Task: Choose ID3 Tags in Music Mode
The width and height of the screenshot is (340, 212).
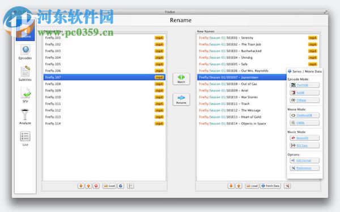Action: 304,145
